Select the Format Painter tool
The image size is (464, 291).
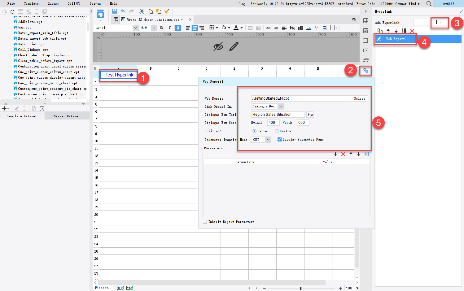click(167, 11)
